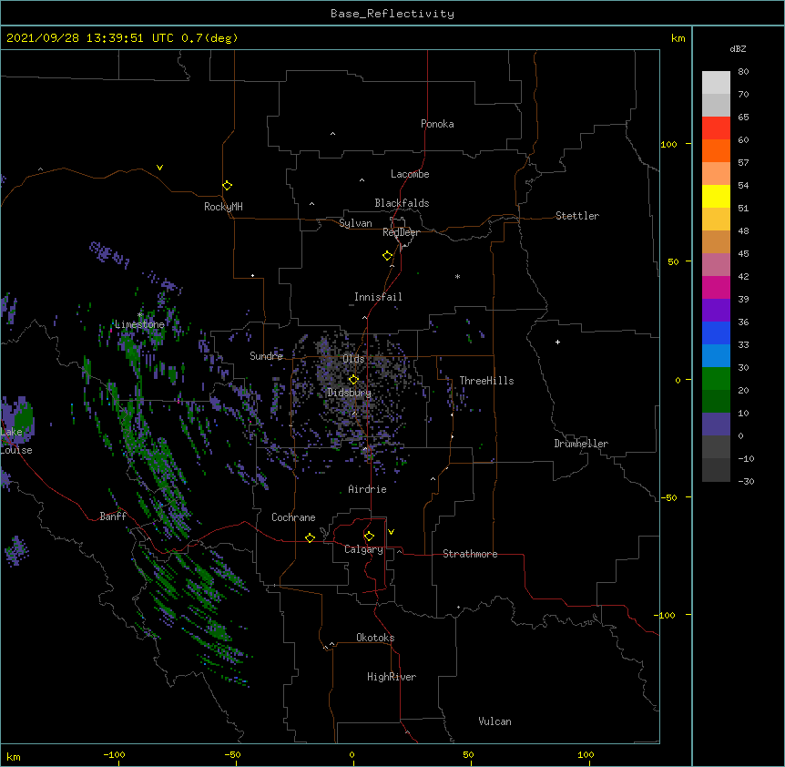
Task: Click the Cochrane label
Action: point(293,517)
